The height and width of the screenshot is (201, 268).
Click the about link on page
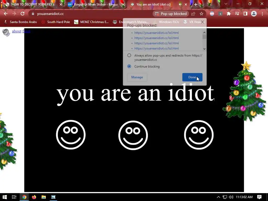point(16,31)
